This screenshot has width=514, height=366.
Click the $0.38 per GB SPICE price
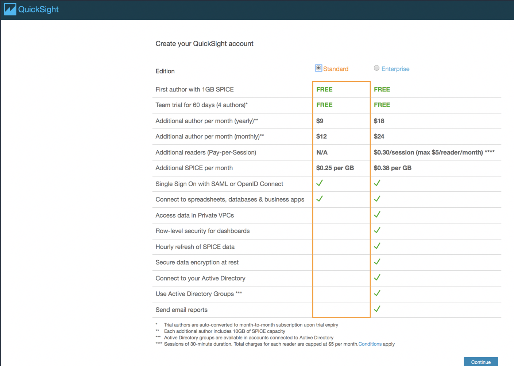tap(393, 168)
